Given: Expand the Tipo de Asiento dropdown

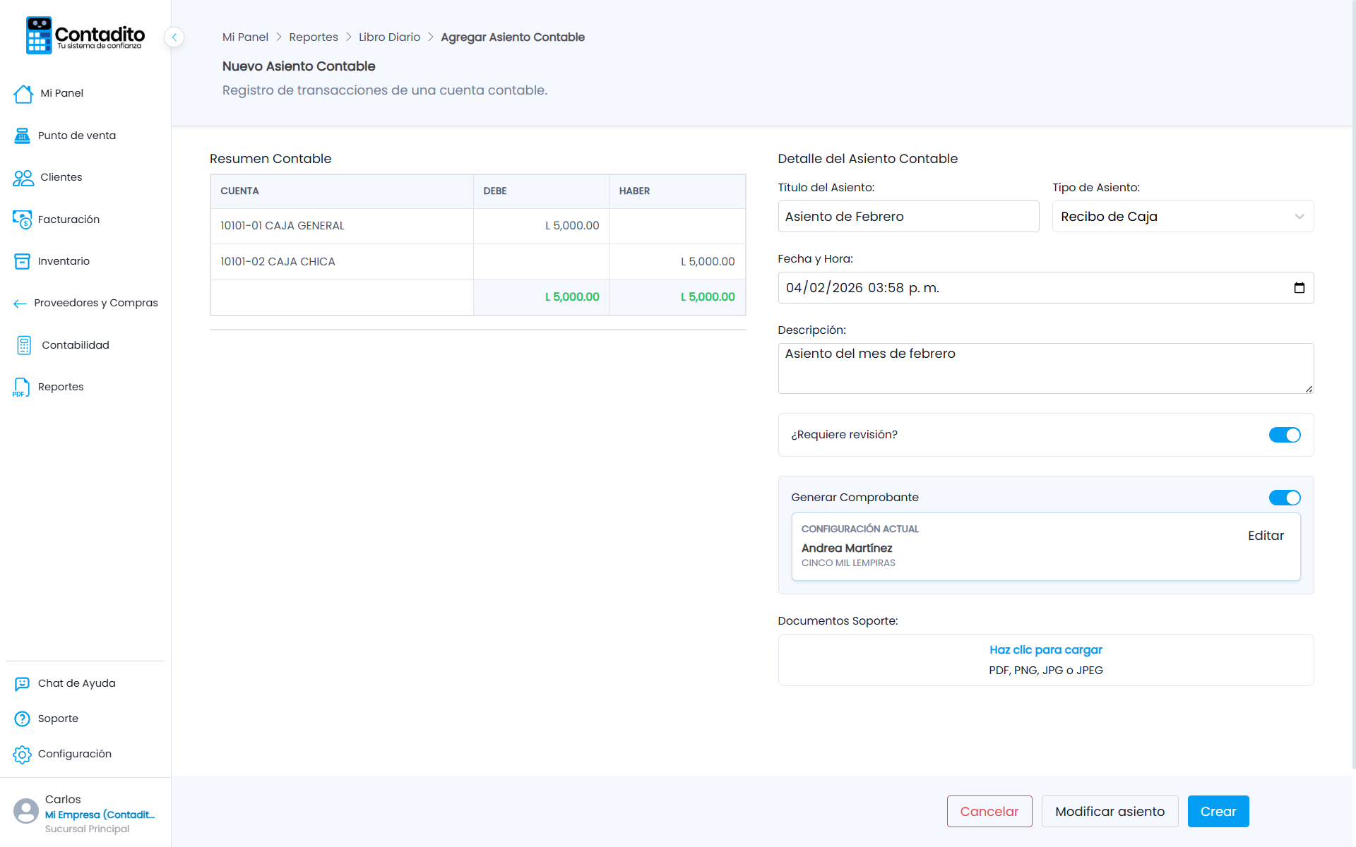Looking at the screenshot, I should 1183,217.
